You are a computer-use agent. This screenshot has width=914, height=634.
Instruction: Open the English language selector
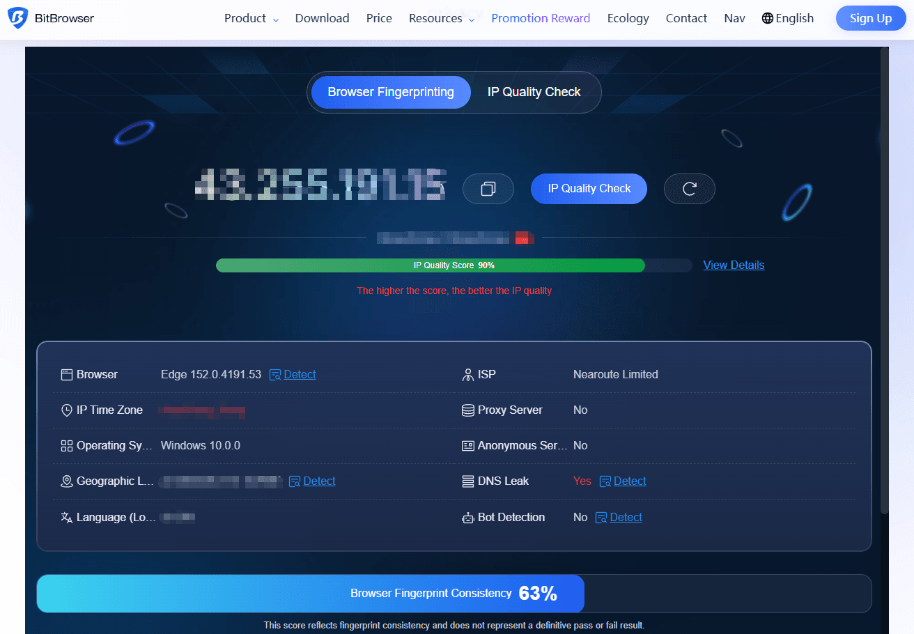pyautogui.click(x=788, y=18)
